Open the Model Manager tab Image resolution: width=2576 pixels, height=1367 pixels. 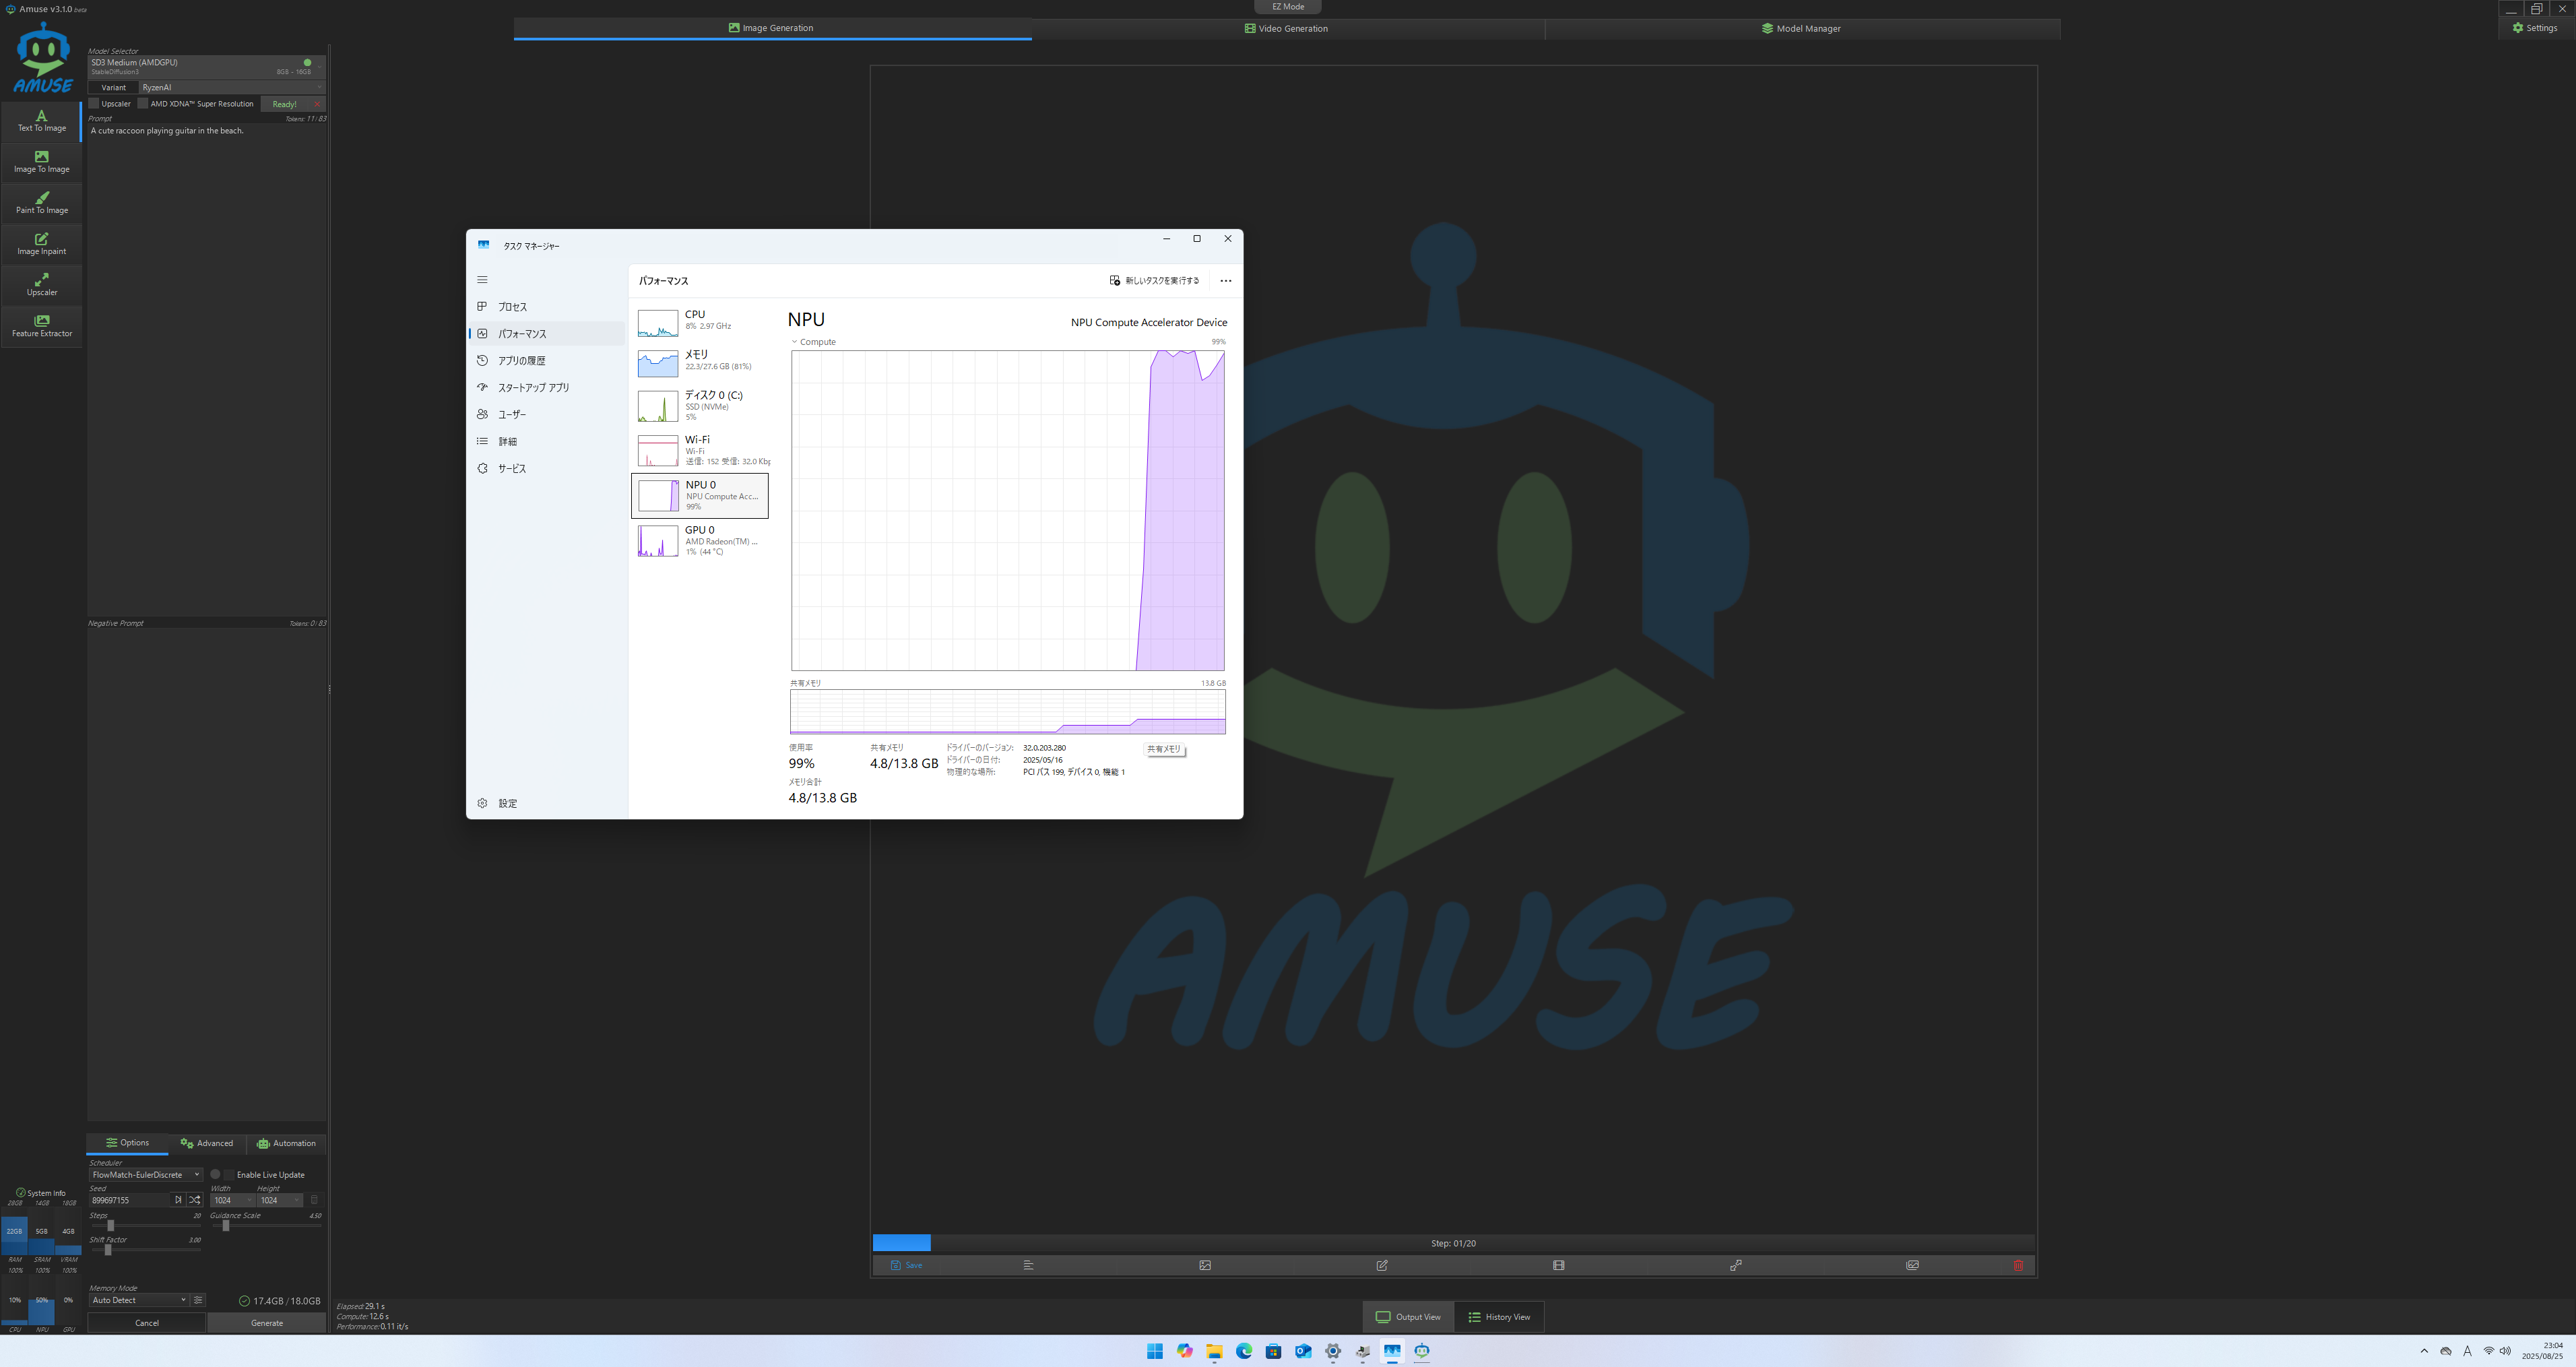click(x=1802, y=28)
